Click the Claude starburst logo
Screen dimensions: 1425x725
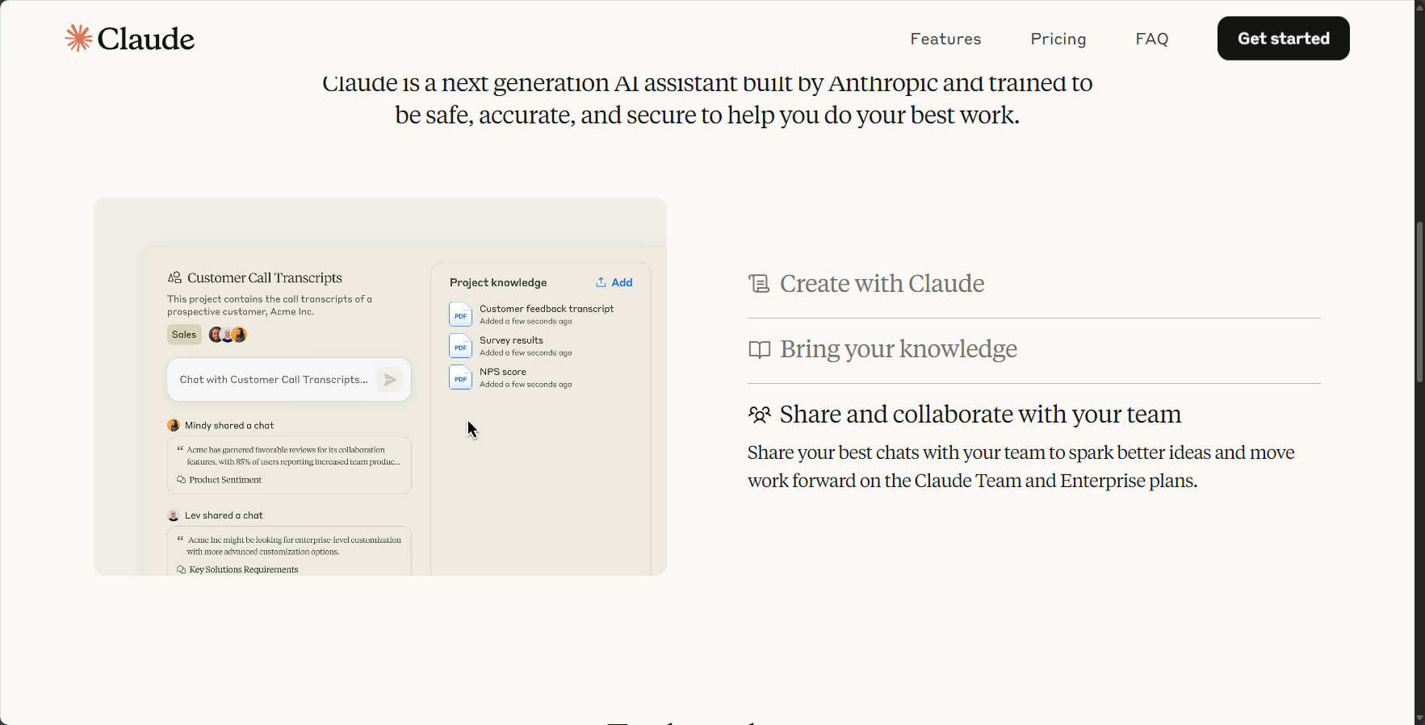(78, 38)
